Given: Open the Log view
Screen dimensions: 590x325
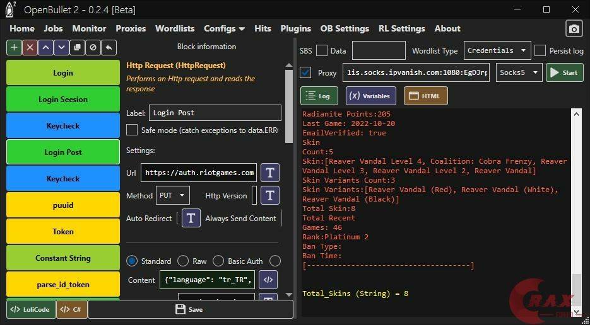Looking at the screenshot, I should tap(319, 96).
